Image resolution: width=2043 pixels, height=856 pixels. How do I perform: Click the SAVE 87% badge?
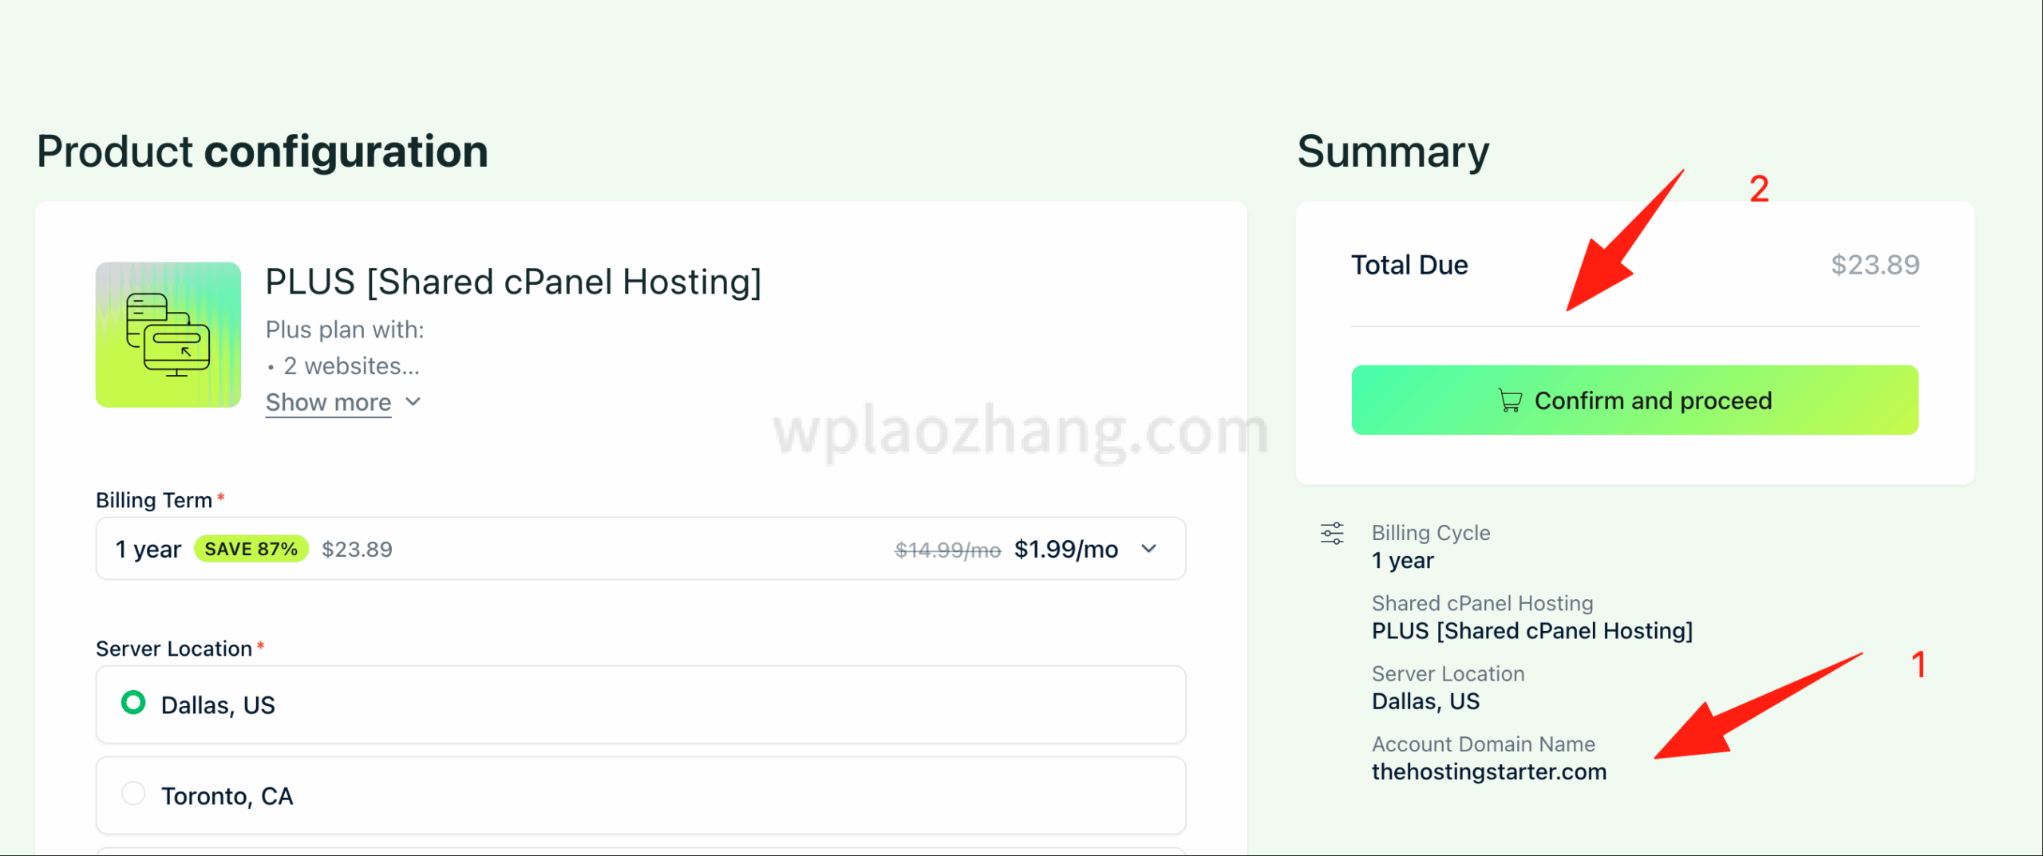(251, 549)
